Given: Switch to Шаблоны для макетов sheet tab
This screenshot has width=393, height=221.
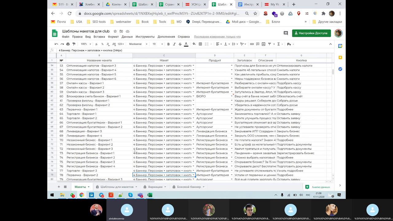Looking at the screenshot, I should [x=117, y=187].
